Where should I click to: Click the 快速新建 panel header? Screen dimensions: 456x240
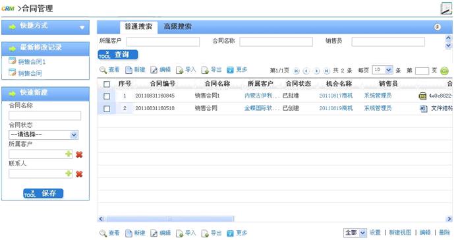45,94
